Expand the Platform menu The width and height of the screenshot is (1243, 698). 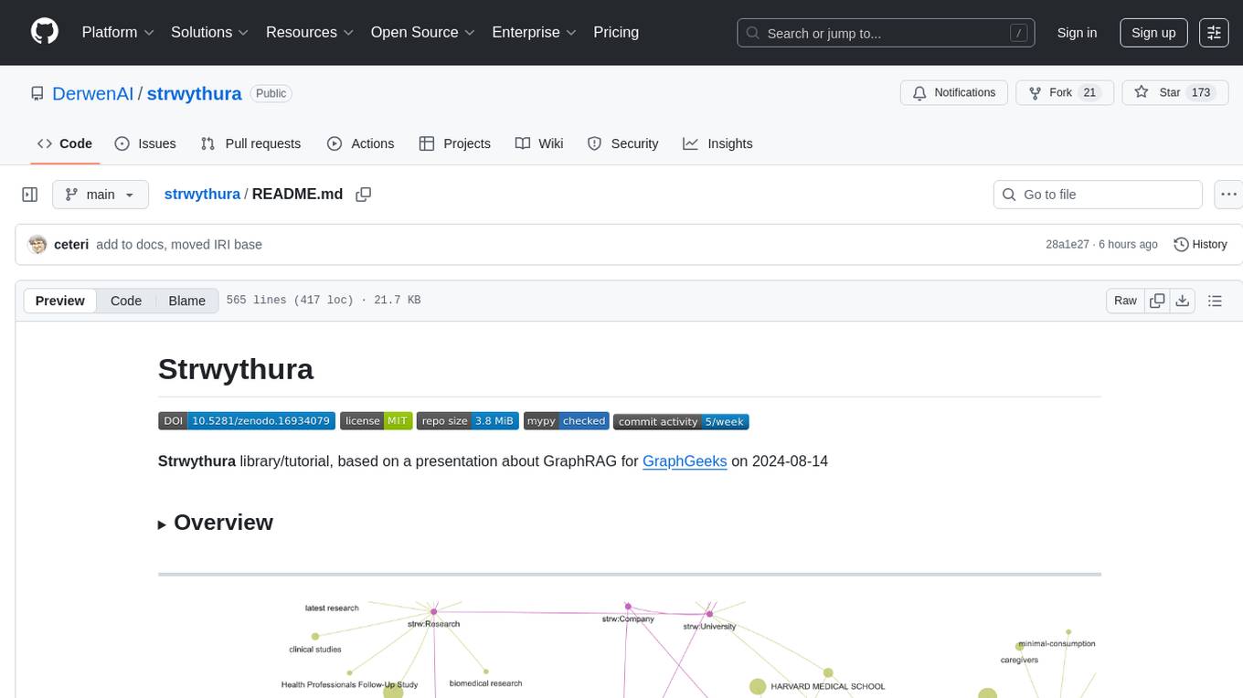118,32
